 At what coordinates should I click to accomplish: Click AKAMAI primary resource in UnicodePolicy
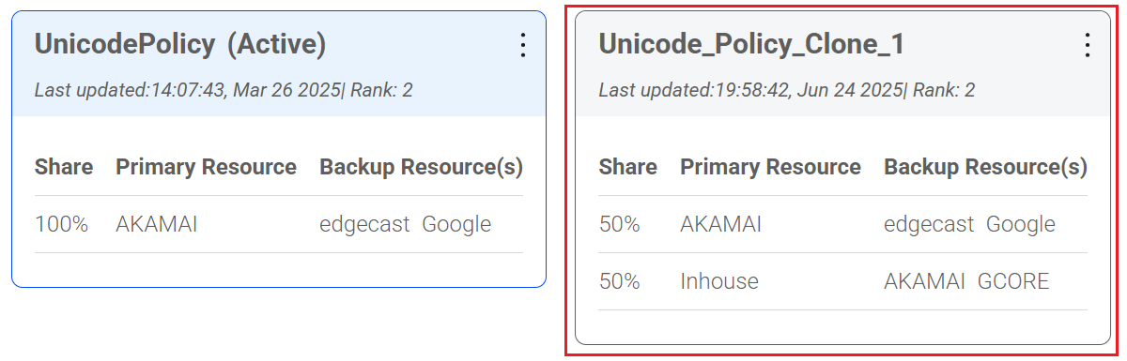pos(157,224)
